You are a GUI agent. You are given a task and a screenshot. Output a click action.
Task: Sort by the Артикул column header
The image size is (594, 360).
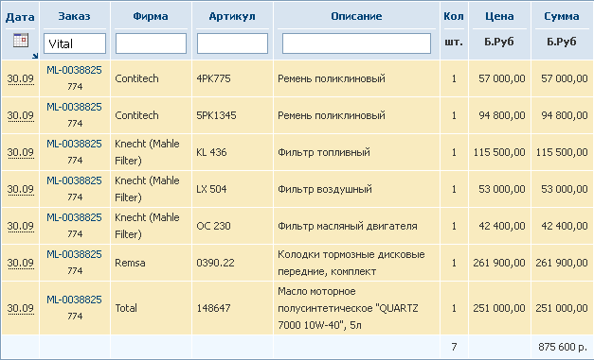coord(232,16)
